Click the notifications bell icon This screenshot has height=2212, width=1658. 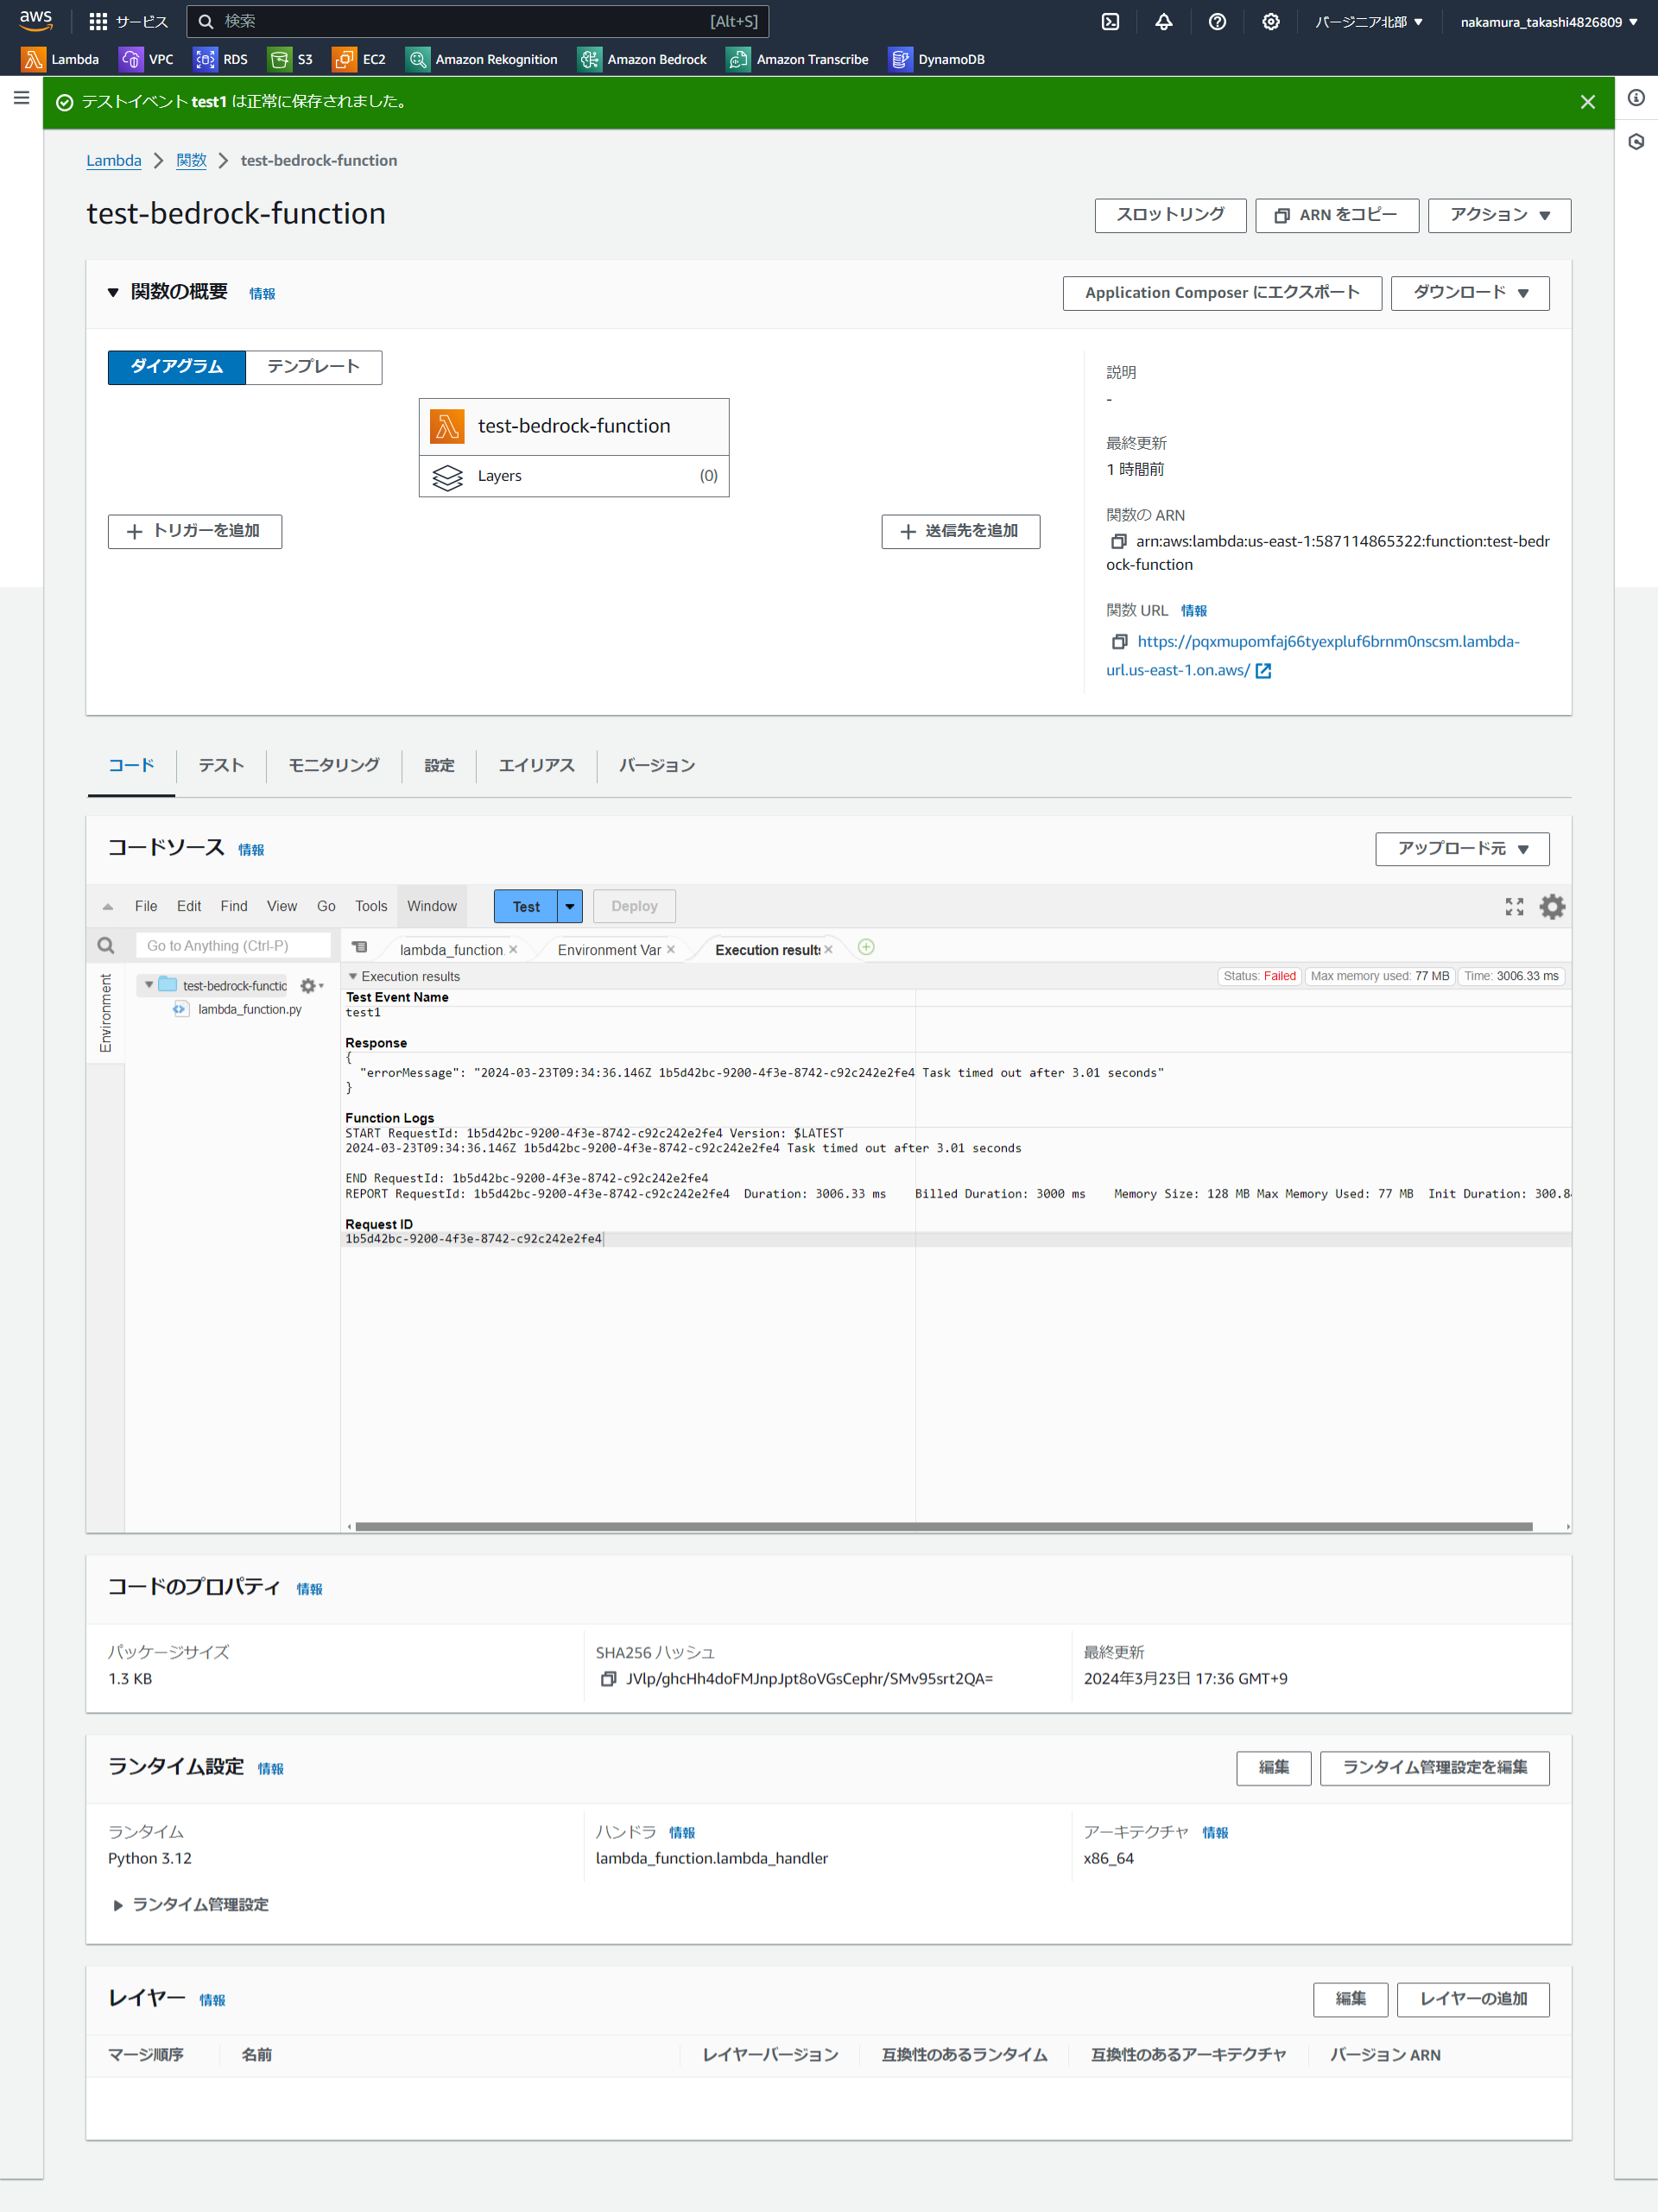coord(1163,22)
